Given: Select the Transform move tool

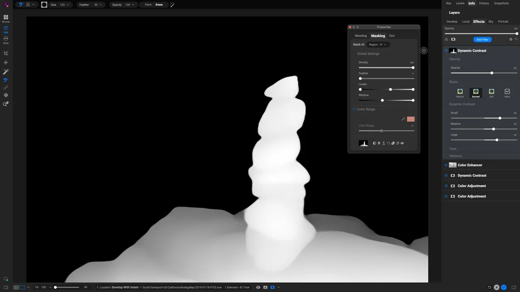Looking at the screenshot, I should tap(6, 62).
